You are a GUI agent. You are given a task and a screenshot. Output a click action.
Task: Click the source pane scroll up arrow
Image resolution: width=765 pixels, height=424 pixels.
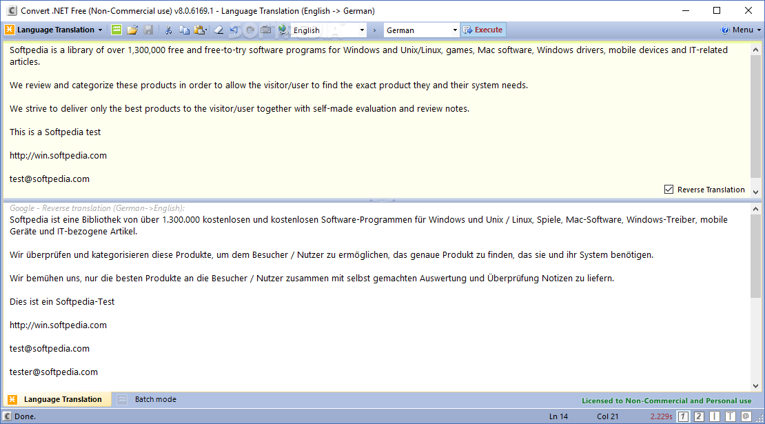(756, 50)
